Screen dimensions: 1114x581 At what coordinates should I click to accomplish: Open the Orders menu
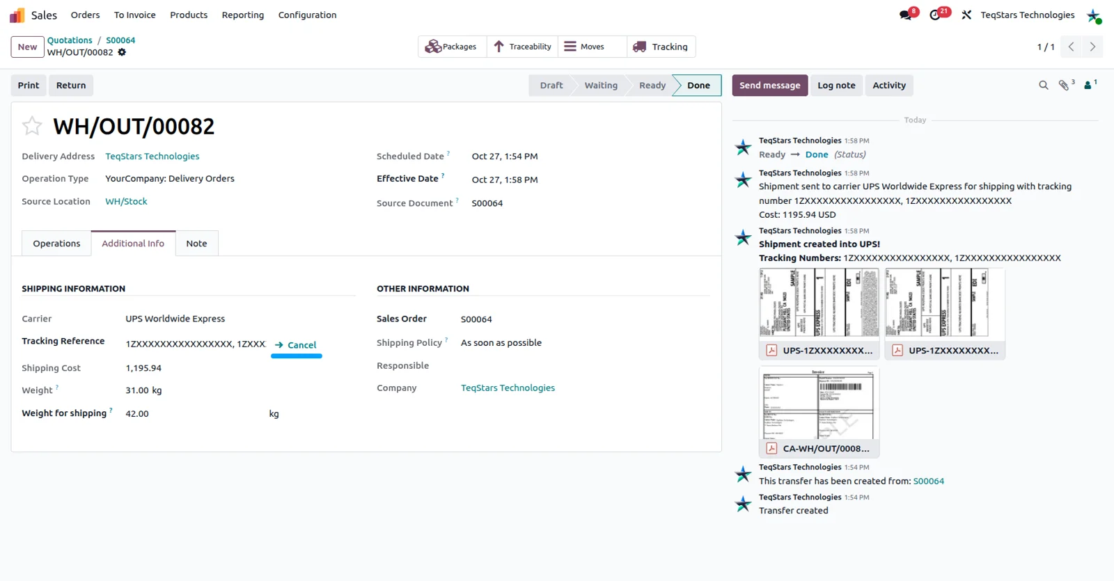click(86, 15)
